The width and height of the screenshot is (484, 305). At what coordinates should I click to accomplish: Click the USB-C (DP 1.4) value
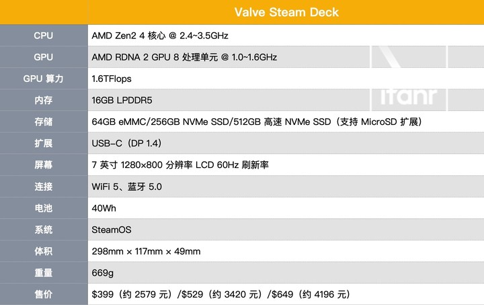point(126,143)
